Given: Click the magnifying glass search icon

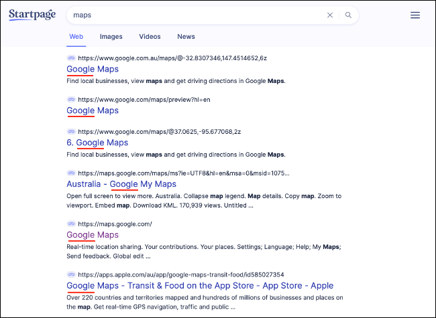Looking at the screenshot, I should [348, 15].
